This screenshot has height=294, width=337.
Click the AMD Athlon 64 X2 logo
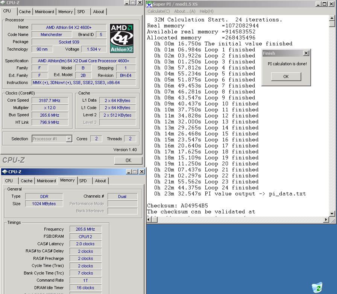coord(121,38)
